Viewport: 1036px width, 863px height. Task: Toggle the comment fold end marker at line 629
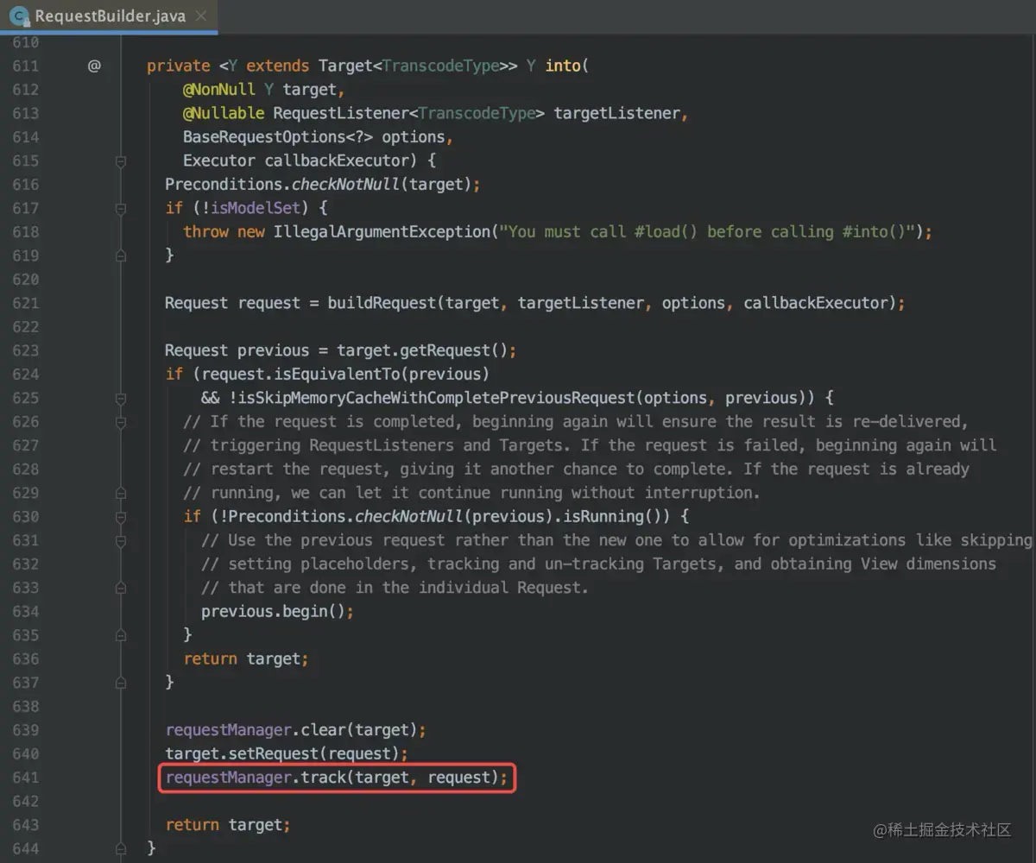(121, 493)
